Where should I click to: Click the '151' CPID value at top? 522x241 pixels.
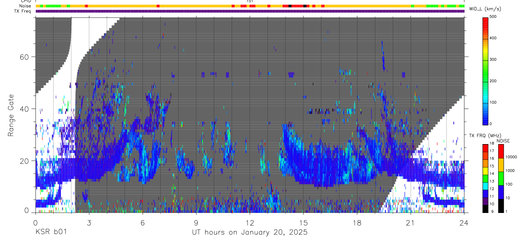(x=250, y=2)
